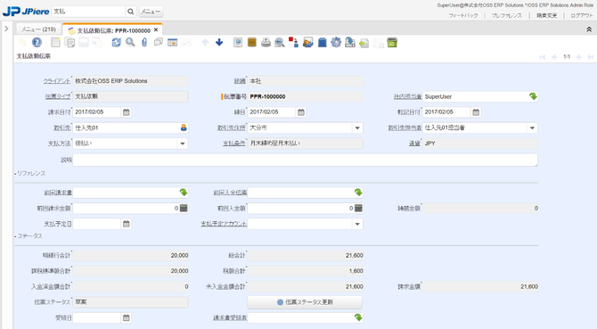This screenshot has width=597, height=329.
Task: Collapse the header with double chevron
Action: tap(589, 29)
